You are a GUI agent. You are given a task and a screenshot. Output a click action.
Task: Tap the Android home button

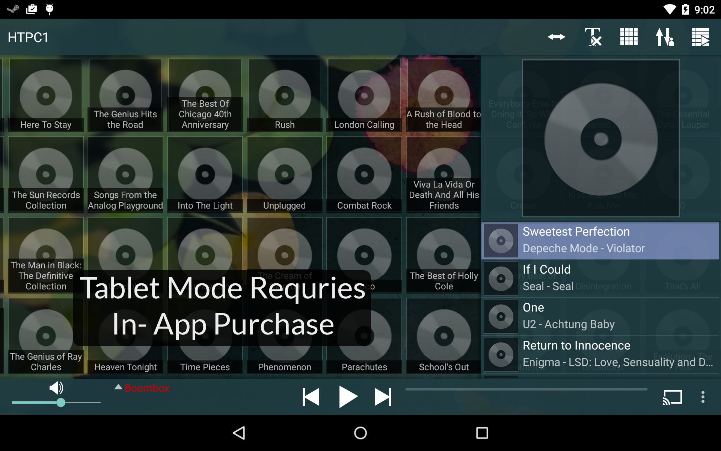[x=360, y=433]
